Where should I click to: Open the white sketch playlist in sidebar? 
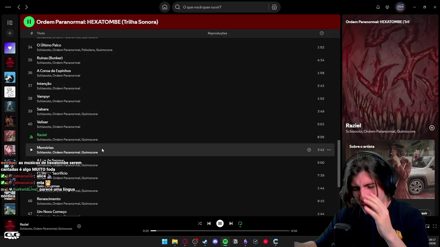(10, 92)
